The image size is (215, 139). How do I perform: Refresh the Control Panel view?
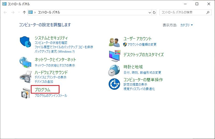154,12
